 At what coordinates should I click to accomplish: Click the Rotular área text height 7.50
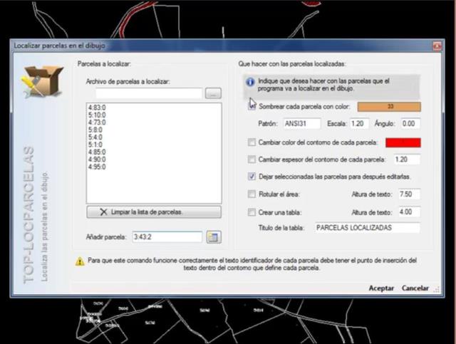(410, 194)
